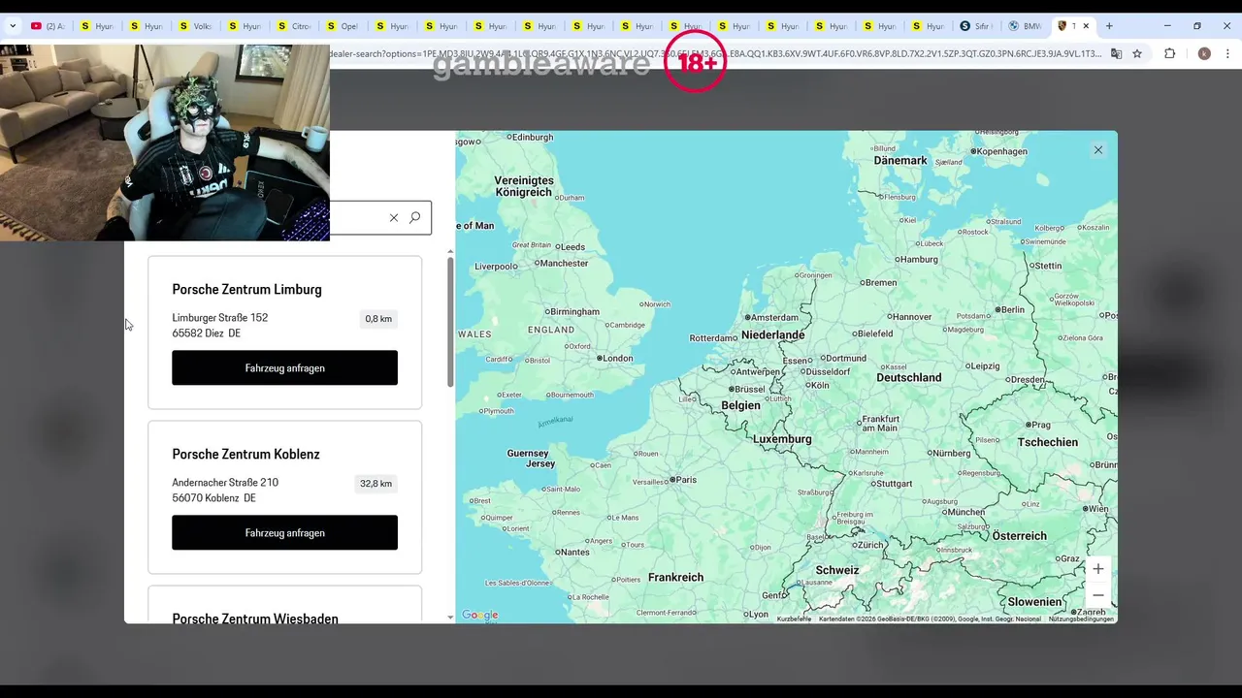Click the Niederlande label on the map
Screen dimensions: 1242x698
[773, 334]
